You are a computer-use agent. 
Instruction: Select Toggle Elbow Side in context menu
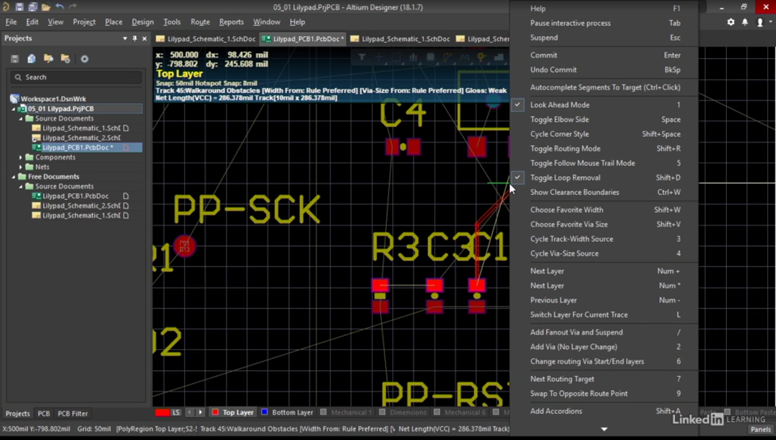(x=605, y=119)
